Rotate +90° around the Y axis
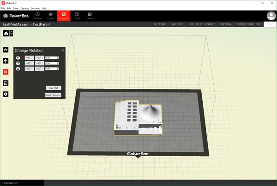 coord(30,63)
